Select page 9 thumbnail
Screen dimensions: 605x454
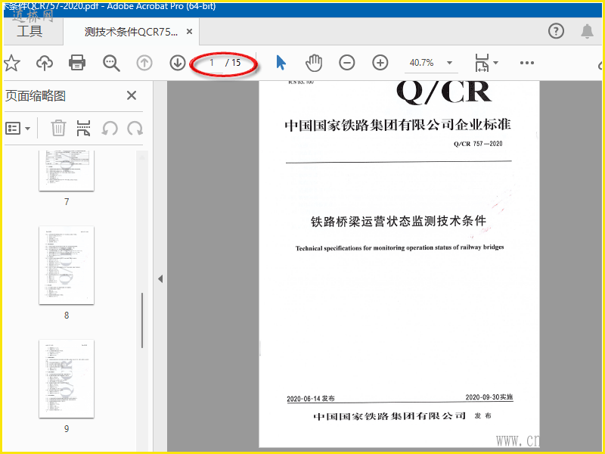point(67,379)
